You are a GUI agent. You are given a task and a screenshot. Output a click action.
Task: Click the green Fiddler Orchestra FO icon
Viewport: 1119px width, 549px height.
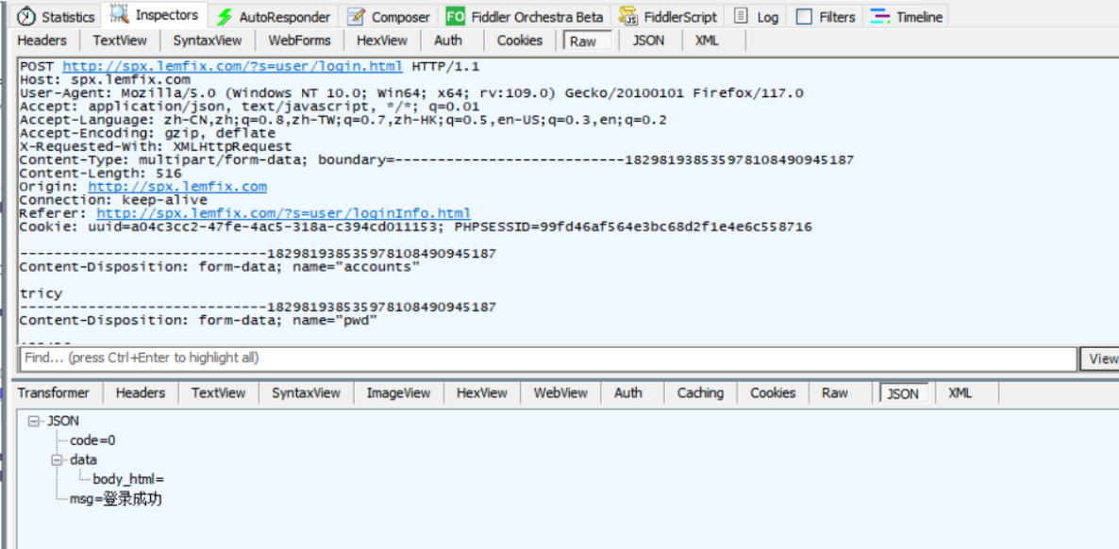tap(455, 17)
